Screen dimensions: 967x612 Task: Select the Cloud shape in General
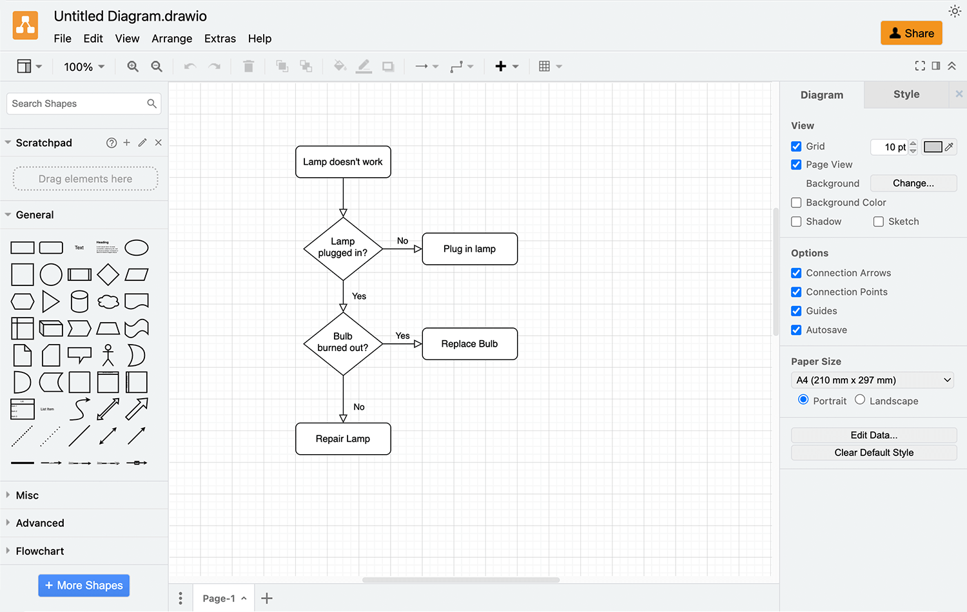[x=108, y=301]
